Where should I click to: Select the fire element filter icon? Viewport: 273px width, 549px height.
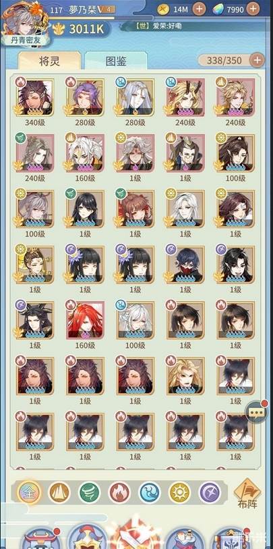(120, 493)
